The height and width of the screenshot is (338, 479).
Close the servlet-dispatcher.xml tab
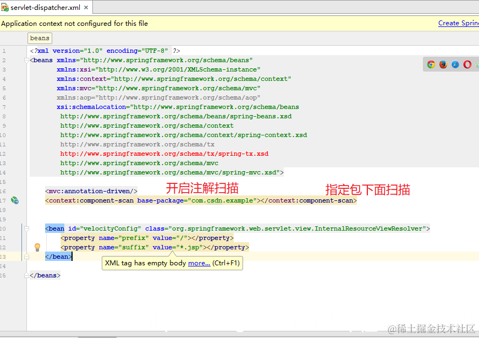[x=86, y=7]
